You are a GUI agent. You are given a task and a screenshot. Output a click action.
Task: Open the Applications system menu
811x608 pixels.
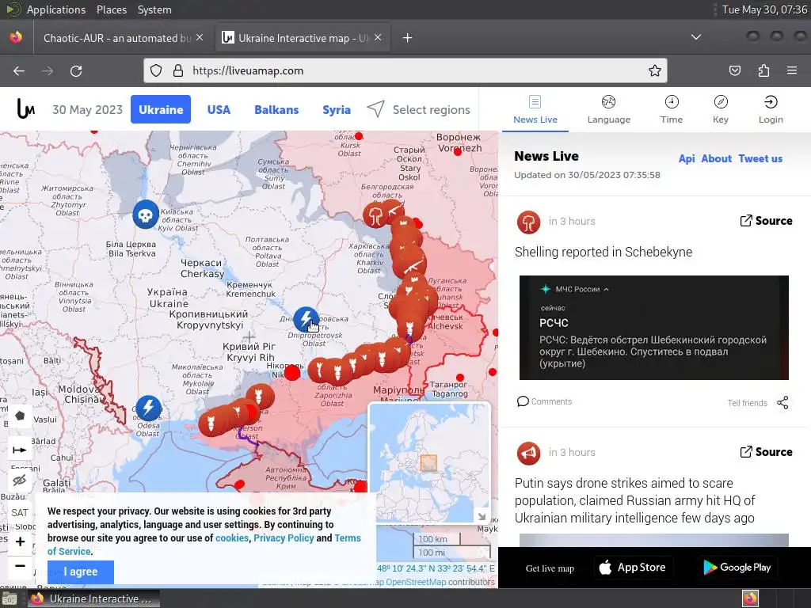click(56, 9)
